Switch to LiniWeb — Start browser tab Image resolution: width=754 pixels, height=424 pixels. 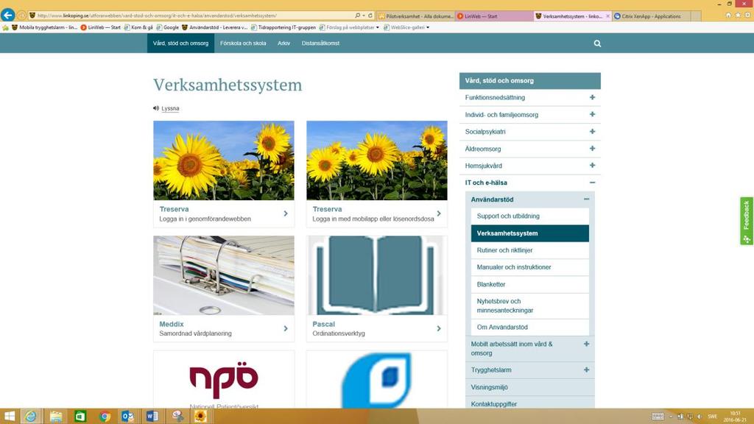pos(494,16)
